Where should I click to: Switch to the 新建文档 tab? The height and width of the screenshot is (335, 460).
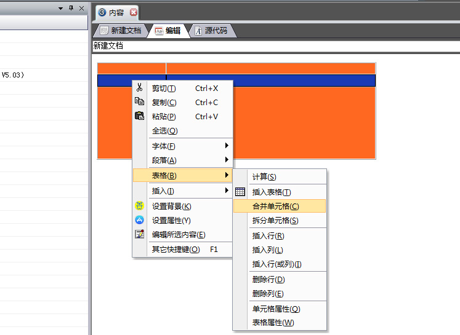pos(121,31)
